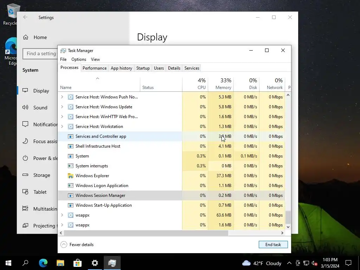This screenshot has height=270, width=360.
Task: Sort processes by the Memory column header
Action: [x=221, y=84]
